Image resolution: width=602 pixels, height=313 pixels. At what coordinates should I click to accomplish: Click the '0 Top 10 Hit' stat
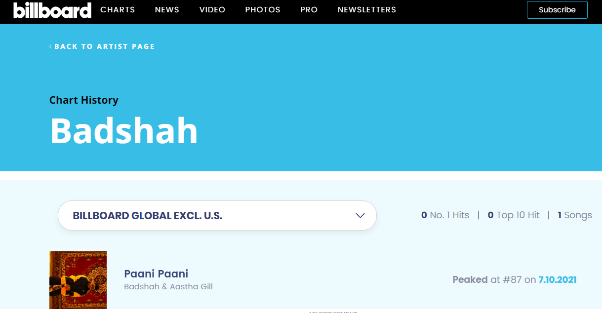(514, 215)
